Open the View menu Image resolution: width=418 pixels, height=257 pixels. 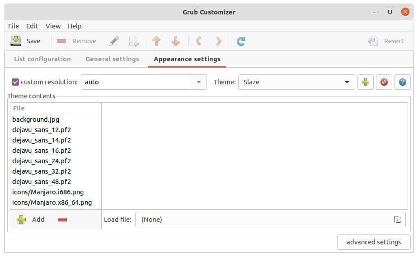(x=53, y=26)
